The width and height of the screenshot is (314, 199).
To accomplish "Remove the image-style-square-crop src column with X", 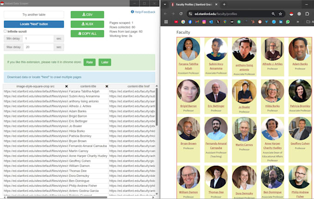I will [x=66, y=86].
